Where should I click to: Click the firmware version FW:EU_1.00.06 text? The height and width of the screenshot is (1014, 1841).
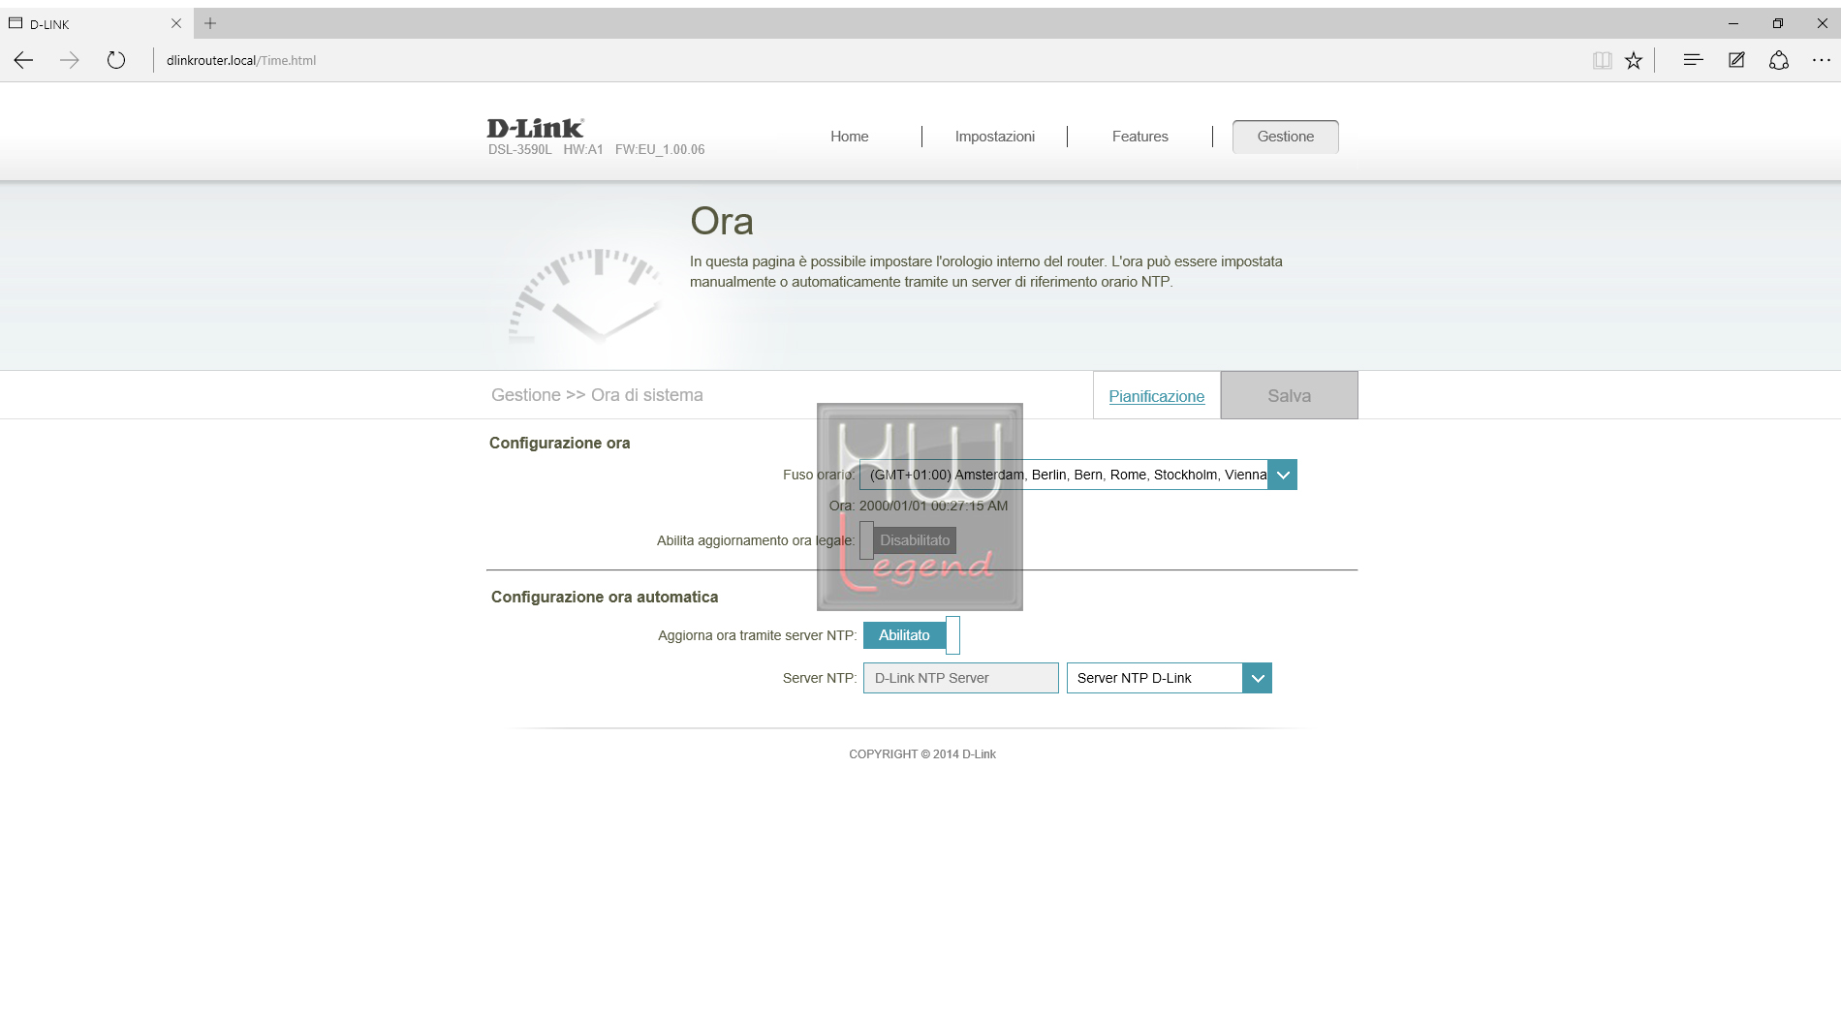tap(660, 149)
